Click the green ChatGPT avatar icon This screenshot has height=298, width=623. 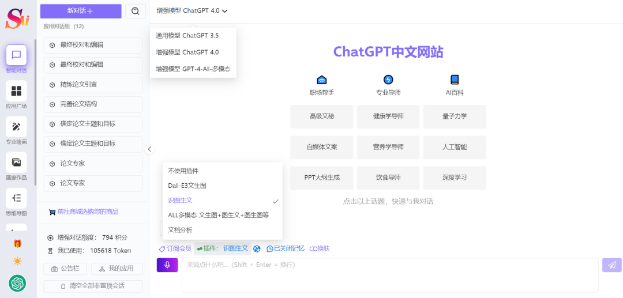[17, 283]
